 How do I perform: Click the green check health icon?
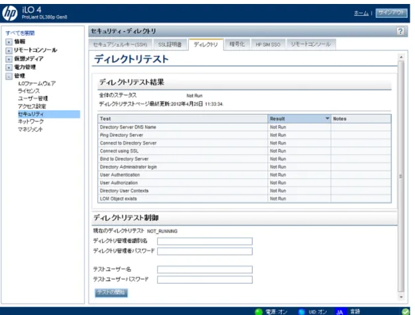405,312
